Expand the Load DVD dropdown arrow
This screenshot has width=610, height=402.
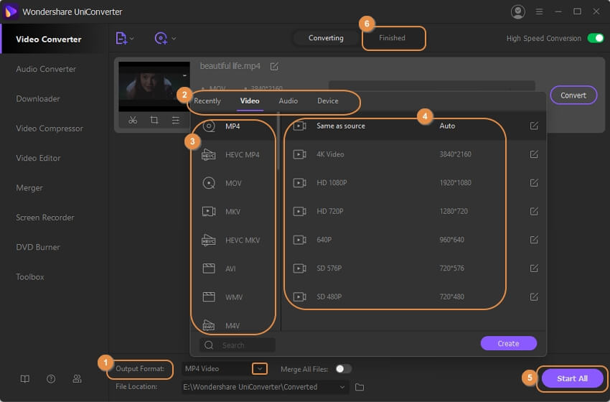click(174, 39)
